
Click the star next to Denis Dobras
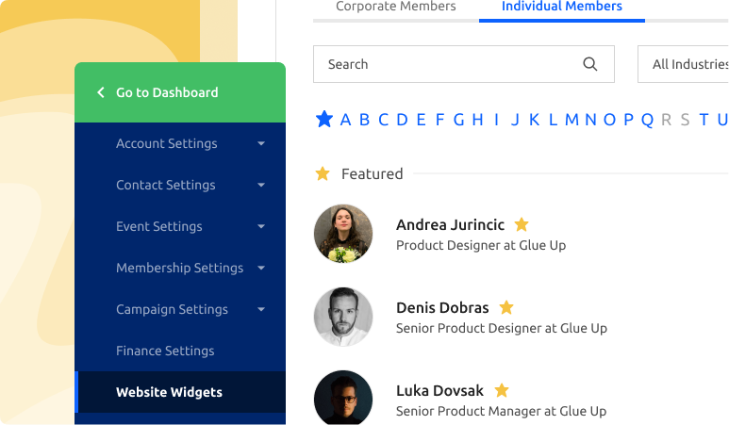coord(506,308)
